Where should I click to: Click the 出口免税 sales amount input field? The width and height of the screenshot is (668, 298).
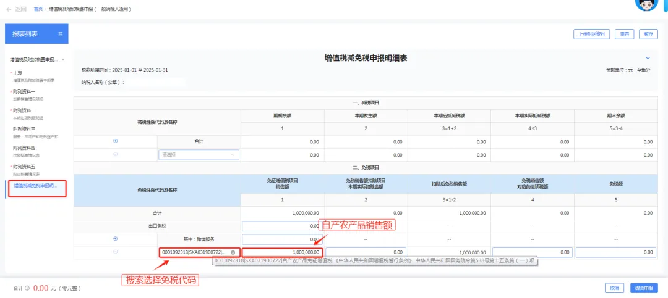[282, 226]
